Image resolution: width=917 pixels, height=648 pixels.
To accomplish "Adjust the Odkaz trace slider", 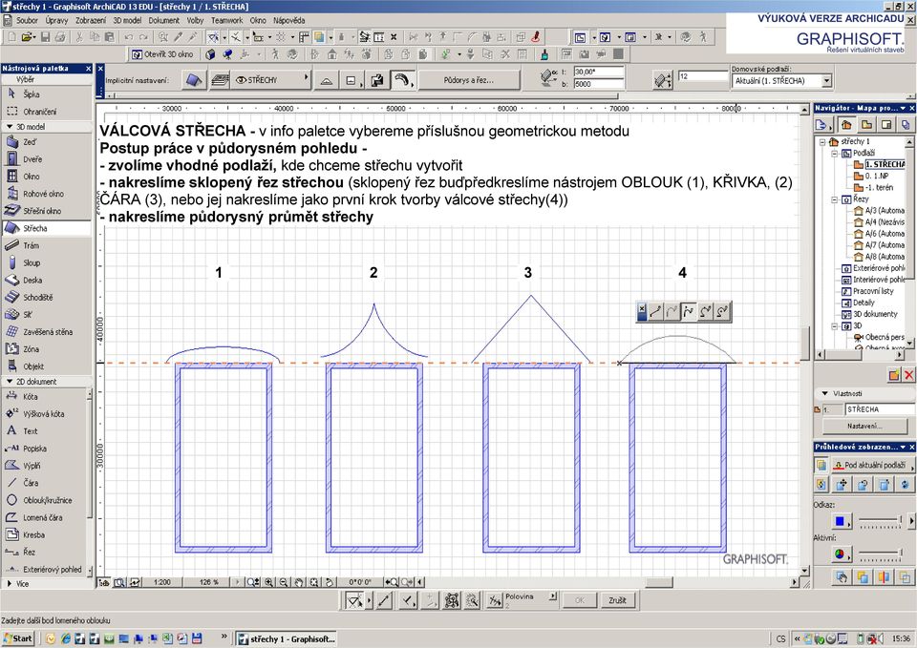I will click(x=883, y=519).
